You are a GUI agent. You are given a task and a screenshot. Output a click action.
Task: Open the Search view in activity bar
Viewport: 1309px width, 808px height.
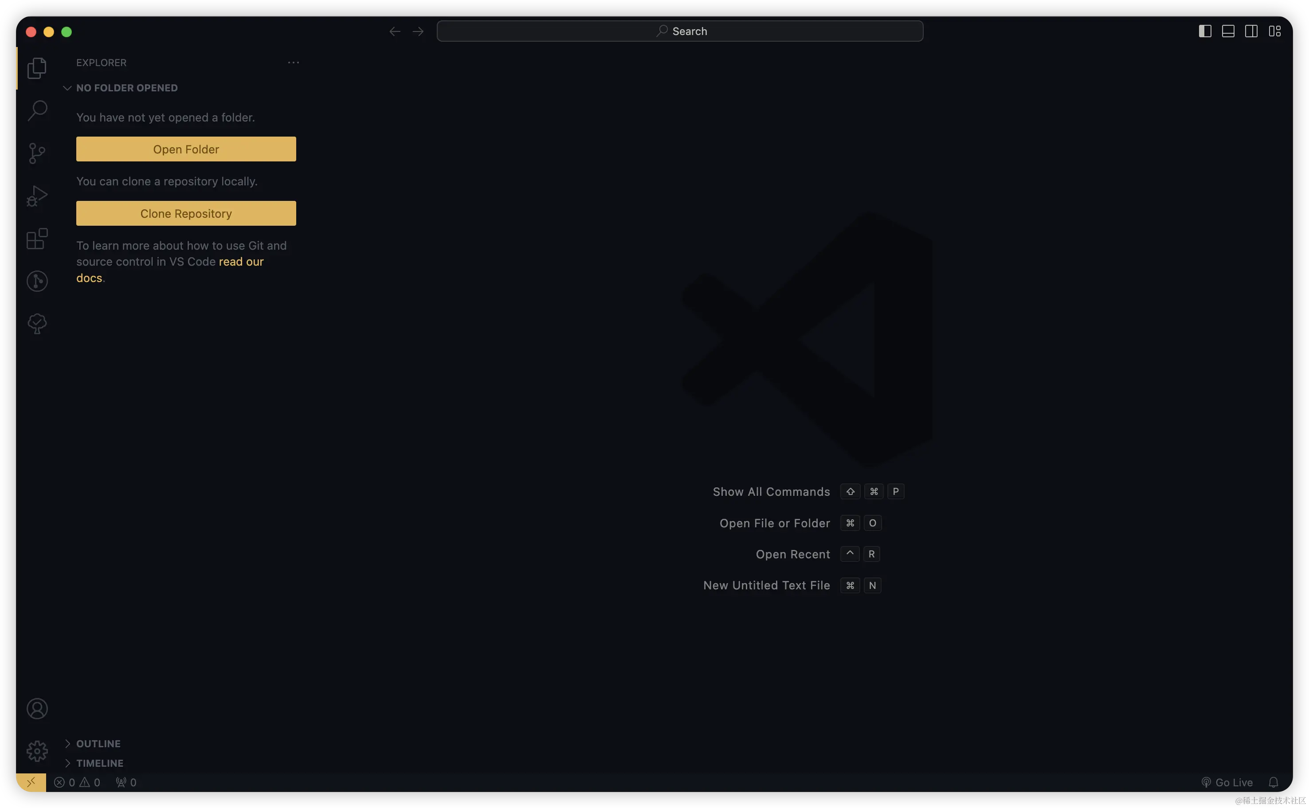(37, 110)
